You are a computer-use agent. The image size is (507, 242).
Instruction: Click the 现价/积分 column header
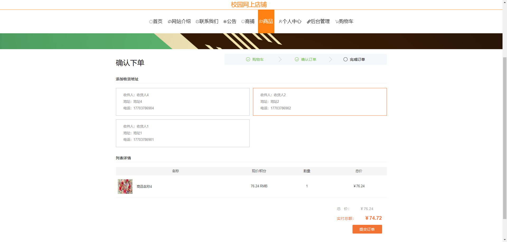(259, 171)
